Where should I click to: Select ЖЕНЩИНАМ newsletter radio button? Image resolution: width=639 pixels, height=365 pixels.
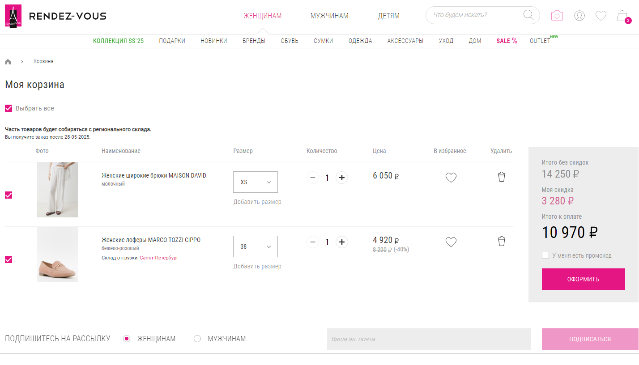click(127, 339)
